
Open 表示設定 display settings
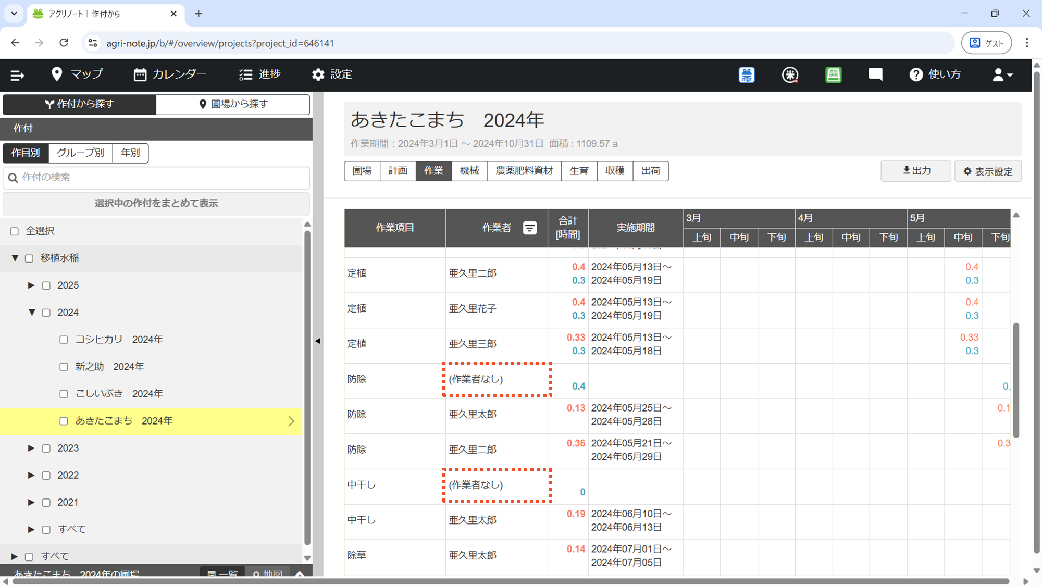pos(988,171)
